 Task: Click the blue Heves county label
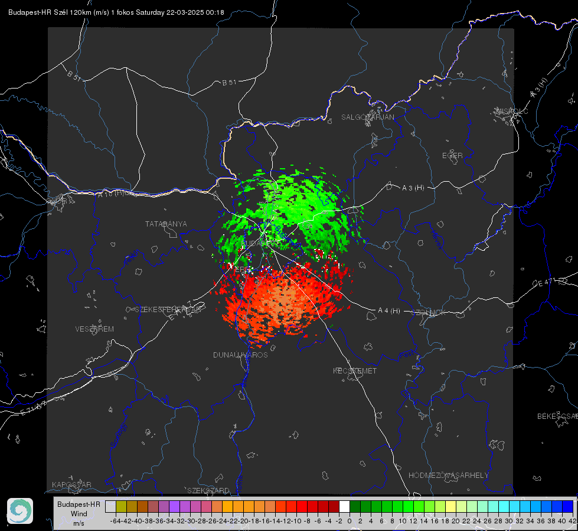(436, 239)
